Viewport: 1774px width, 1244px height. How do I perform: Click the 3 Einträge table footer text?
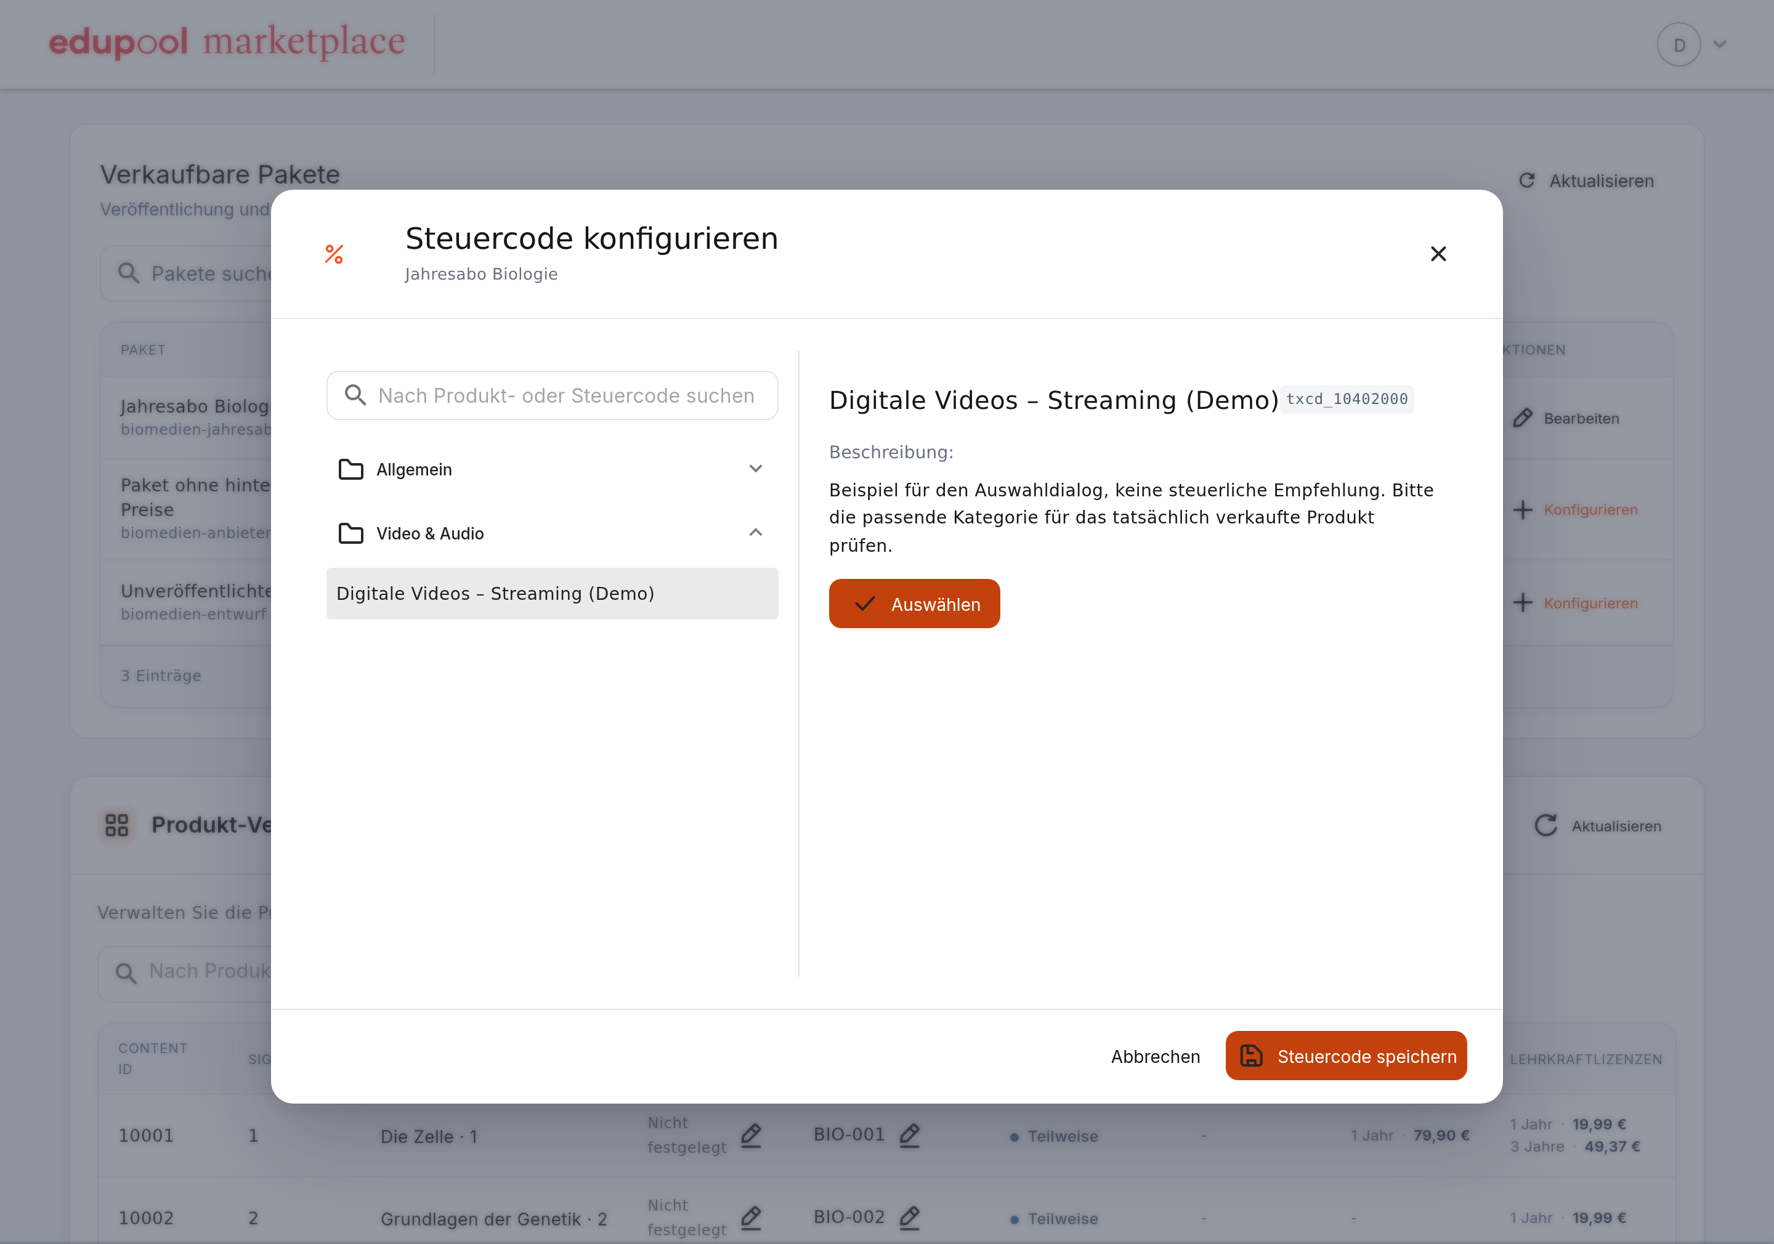(x=161, y=676)
